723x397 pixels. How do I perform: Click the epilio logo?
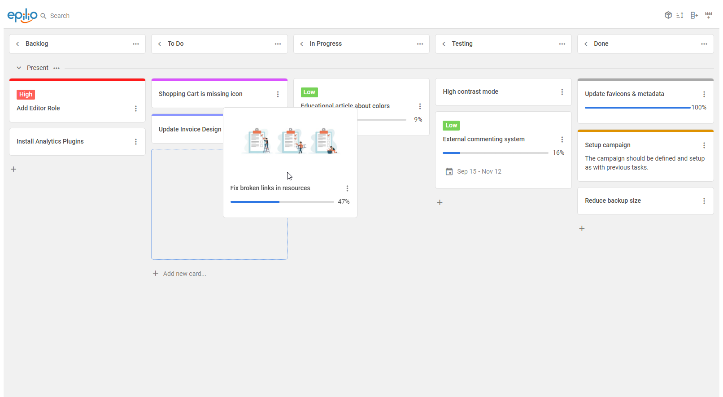22,15
